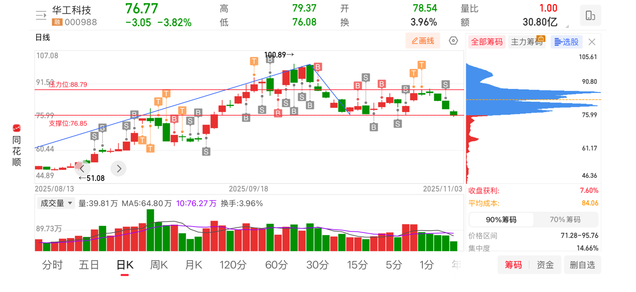636x292 pixels.
Task: Tap the tallest green volume bar
Action: click(x=151, y=230)
